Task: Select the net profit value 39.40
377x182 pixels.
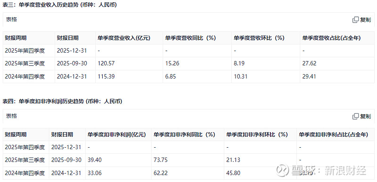Action: [95, 160]
